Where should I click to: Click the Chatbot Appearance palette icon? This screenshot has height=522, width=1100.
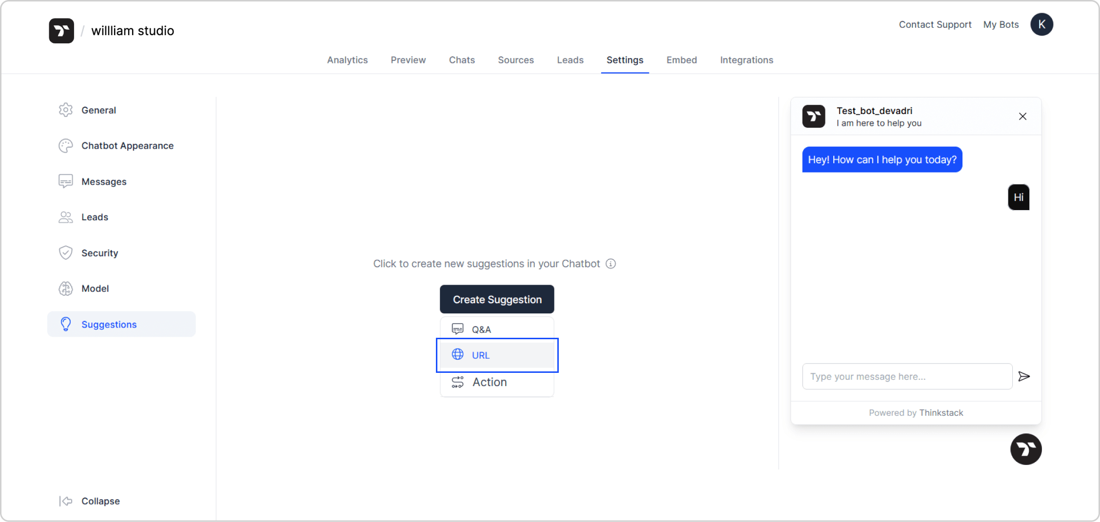[66, 146]
